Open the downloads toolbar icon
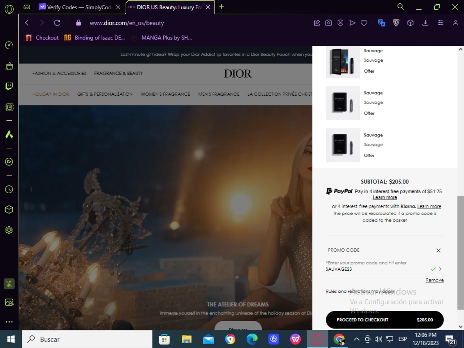Viewport: 464px width, 348px height. [x=425, y=23]
